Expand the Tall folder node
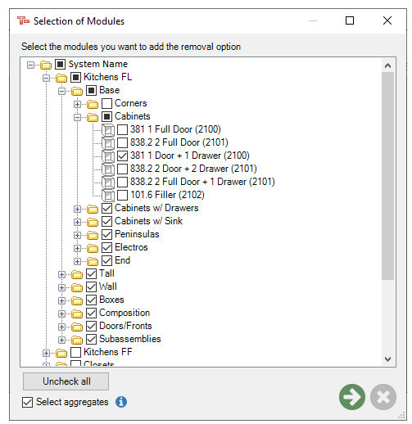 pyautogui.click(x=61, y=275)
